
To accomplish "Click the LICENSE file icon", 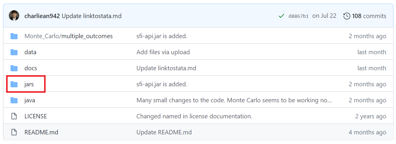I will click(14, 116).
